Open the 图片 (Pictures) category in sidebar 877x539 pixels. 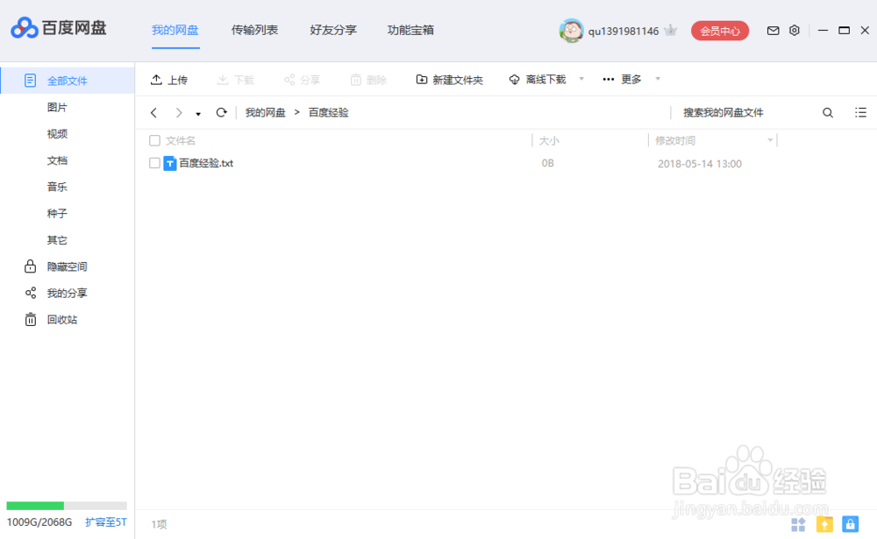(x=56, y=107)
